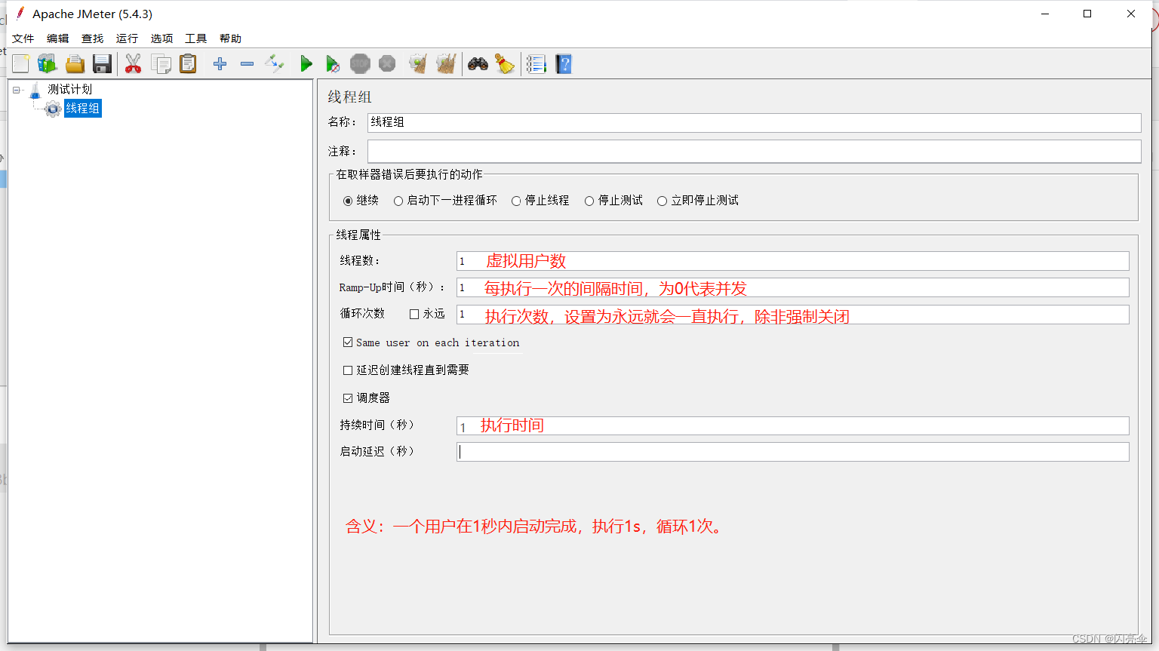Open the Function Helper list icon
1159x651 pixels.
click(536, 64)
